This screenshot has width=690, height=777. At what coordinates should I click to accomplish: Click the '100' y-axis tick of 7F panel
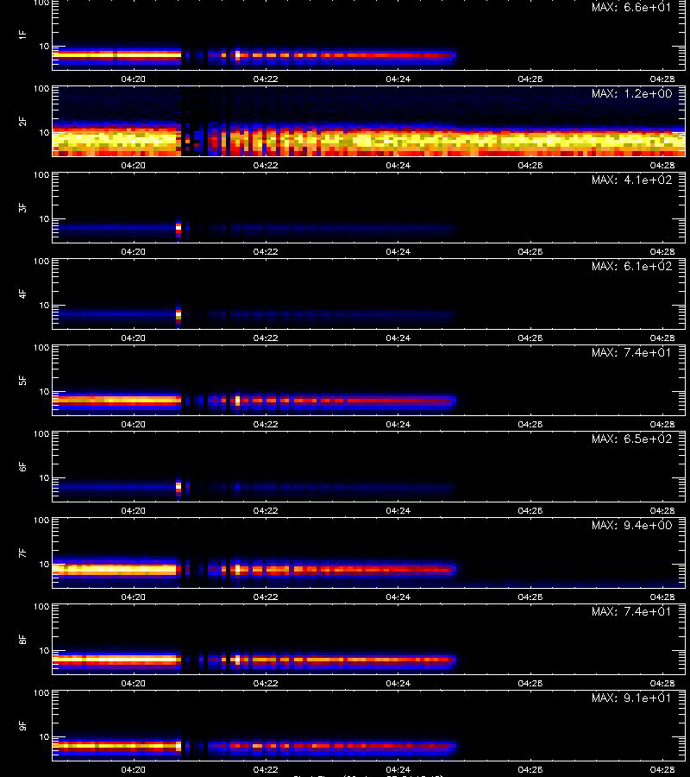pos(41,521)
